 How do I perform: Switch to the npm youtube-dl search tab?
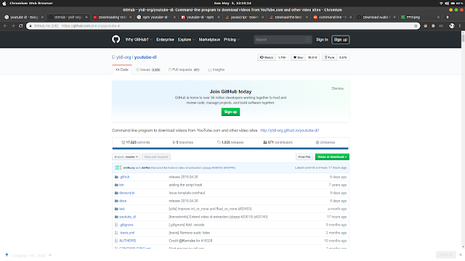[x=156, y=17]
